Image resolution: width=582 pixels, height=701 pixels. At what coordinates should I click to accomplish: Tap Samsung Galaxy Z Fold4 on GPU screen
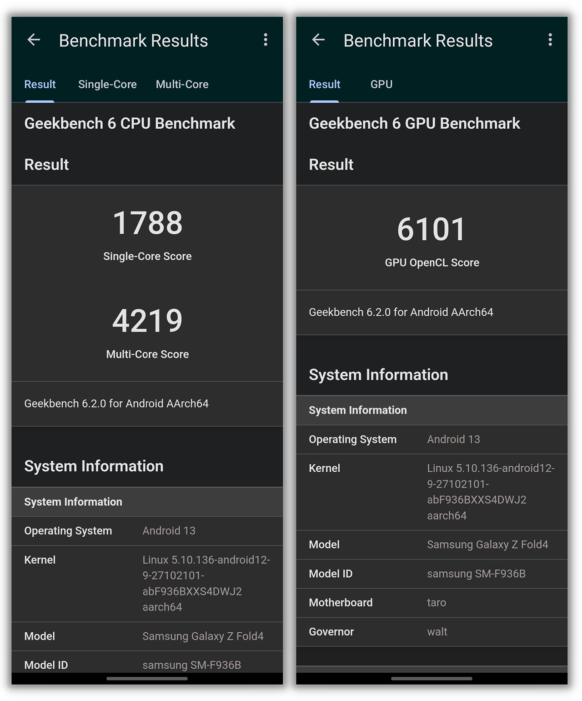click(487, 545)
